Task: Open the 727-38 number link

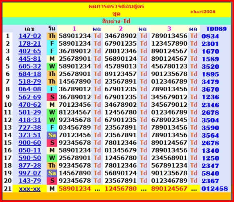Action: 30,127
